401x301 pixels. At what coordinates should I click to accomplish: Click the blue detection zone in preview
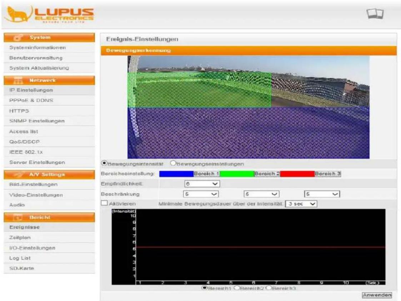point(249,133)
